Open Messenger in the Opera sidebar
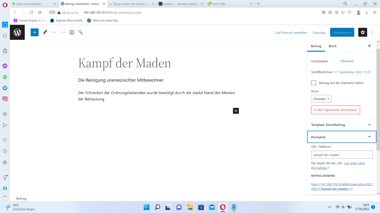380x213 pixels. pyautogui.click(x=5, y=66)
